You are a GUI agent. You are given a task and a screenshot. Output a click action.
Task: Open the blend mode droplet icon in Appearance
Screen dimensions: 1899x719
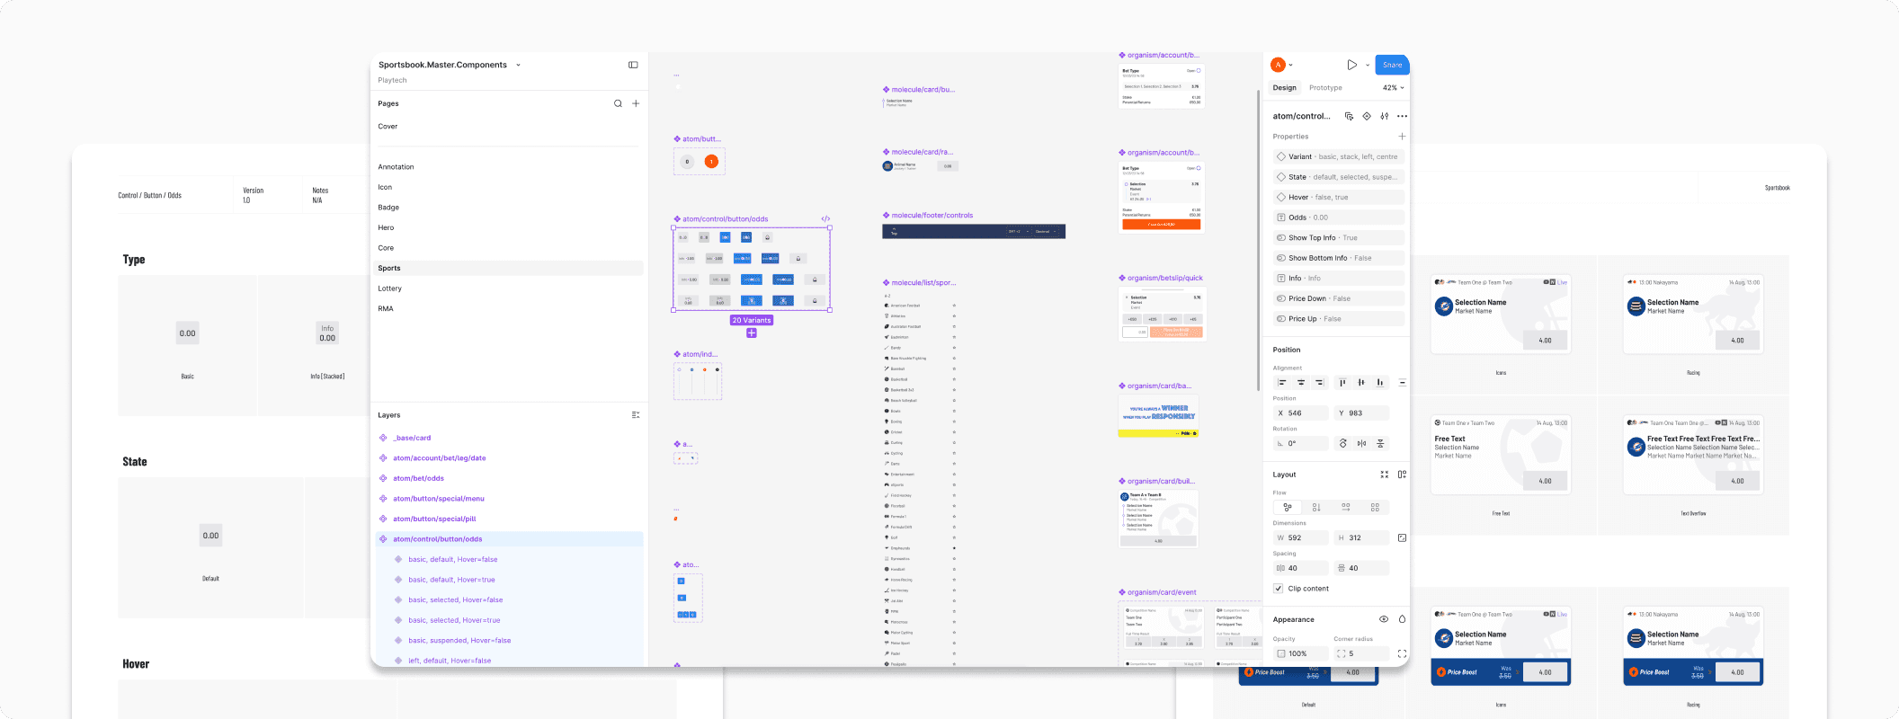point(1402,619)
